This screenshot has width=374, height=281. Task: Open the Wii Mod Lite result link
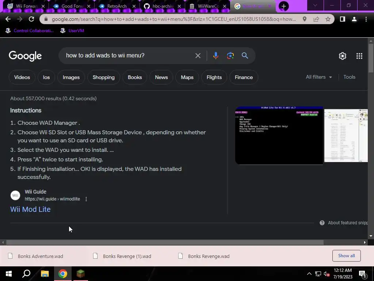(x=30, y=209)
